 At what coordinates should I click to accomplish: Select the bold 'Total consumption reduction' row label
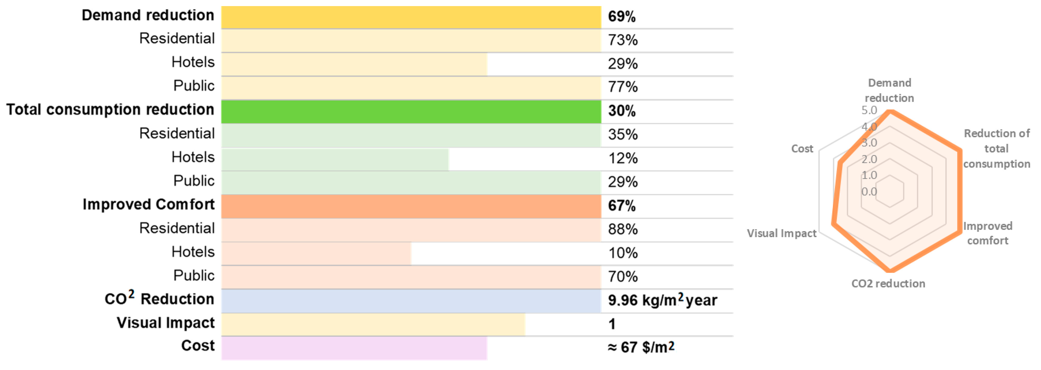[110, 110]
